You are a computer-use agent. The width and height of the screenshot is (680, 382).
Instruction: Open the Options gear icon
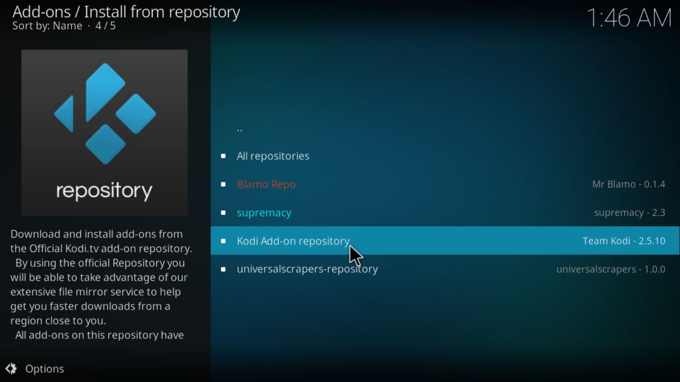pyautogui.click(x=11, y=369)
